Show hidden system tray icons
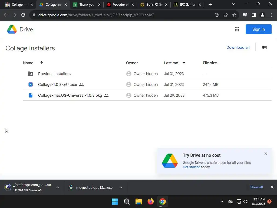 click(222, 201)
